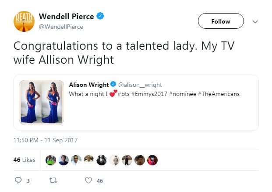Click the Alison Wright name in quoted tweet

click(90, 85)
